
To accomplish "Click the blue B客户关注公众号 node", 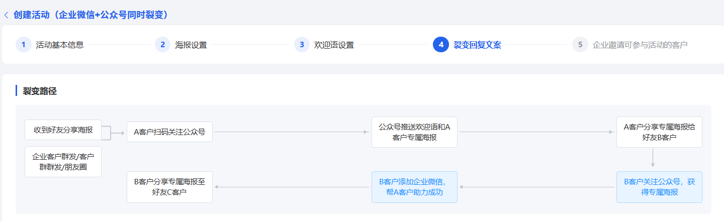I will tap(659, 187).
